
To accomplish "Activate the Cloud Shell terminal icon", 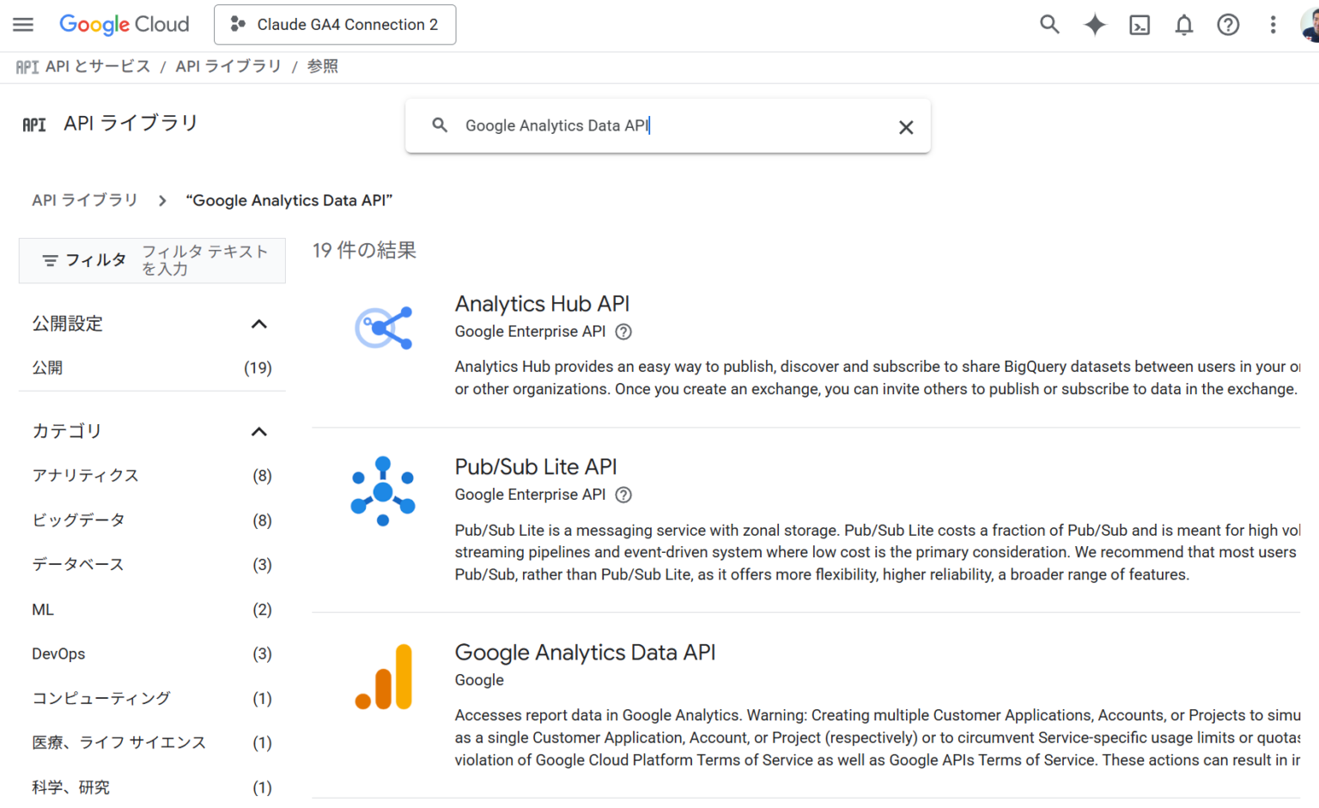I will pos(1139,26).
